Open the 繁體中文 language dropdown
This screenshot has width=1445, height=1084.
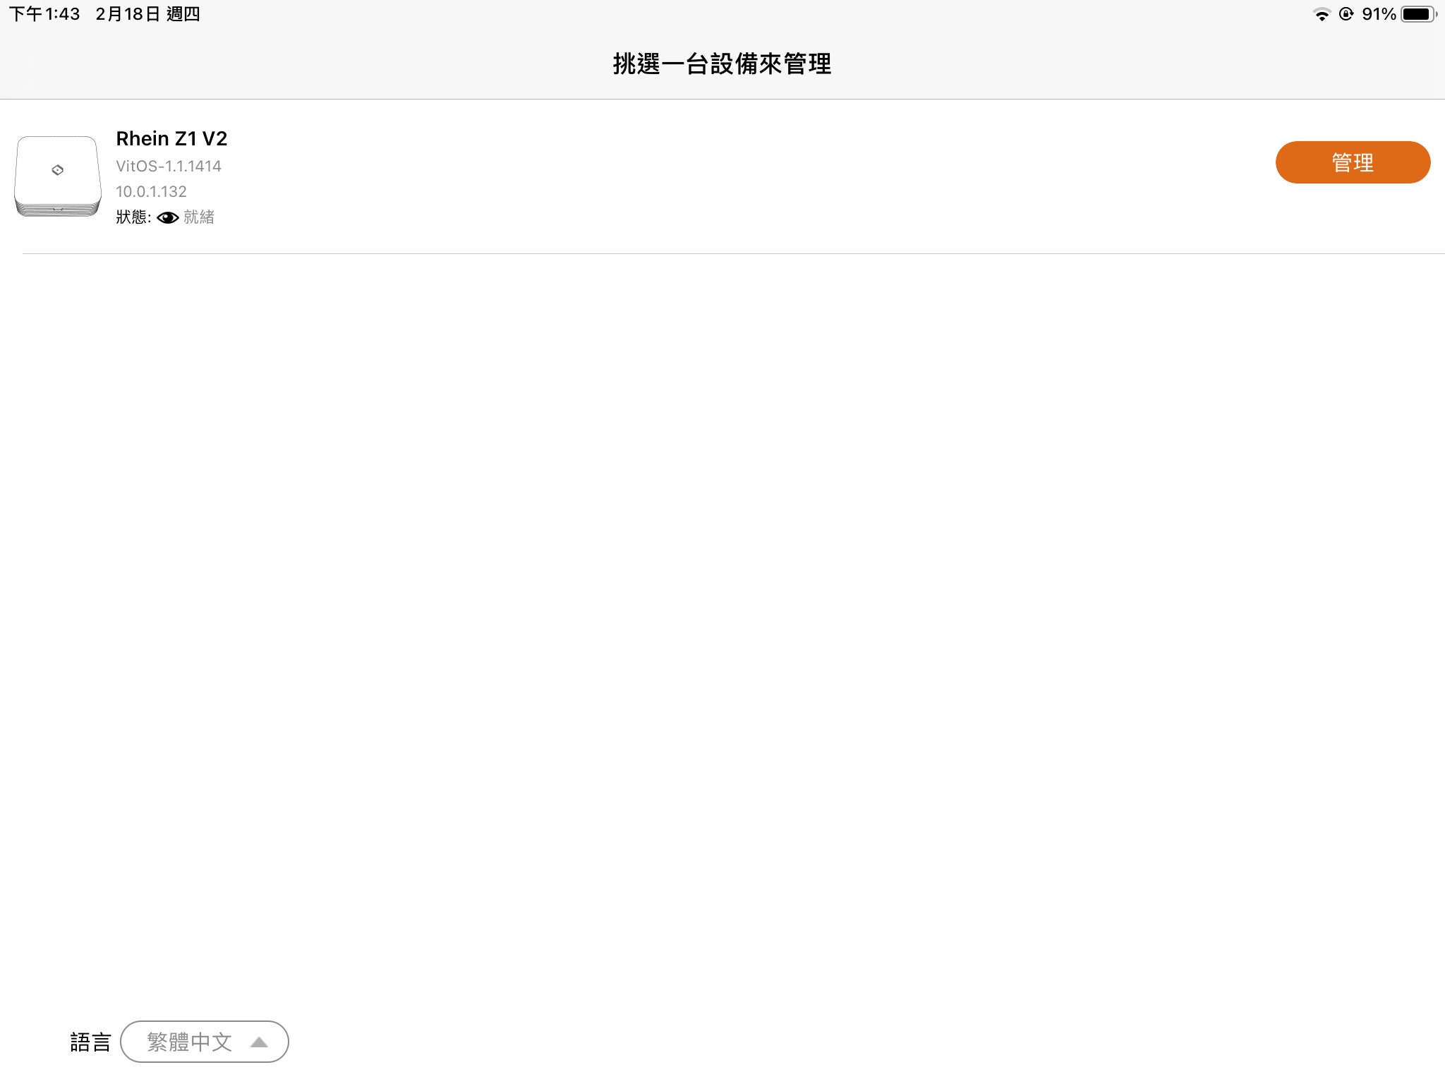point(205,1042)
